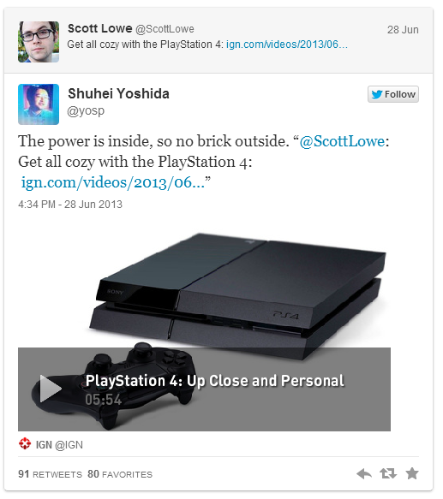This screenshot has height=499, width=443.
Task: Follow Shuhei Yoshida
Action: 393,94
